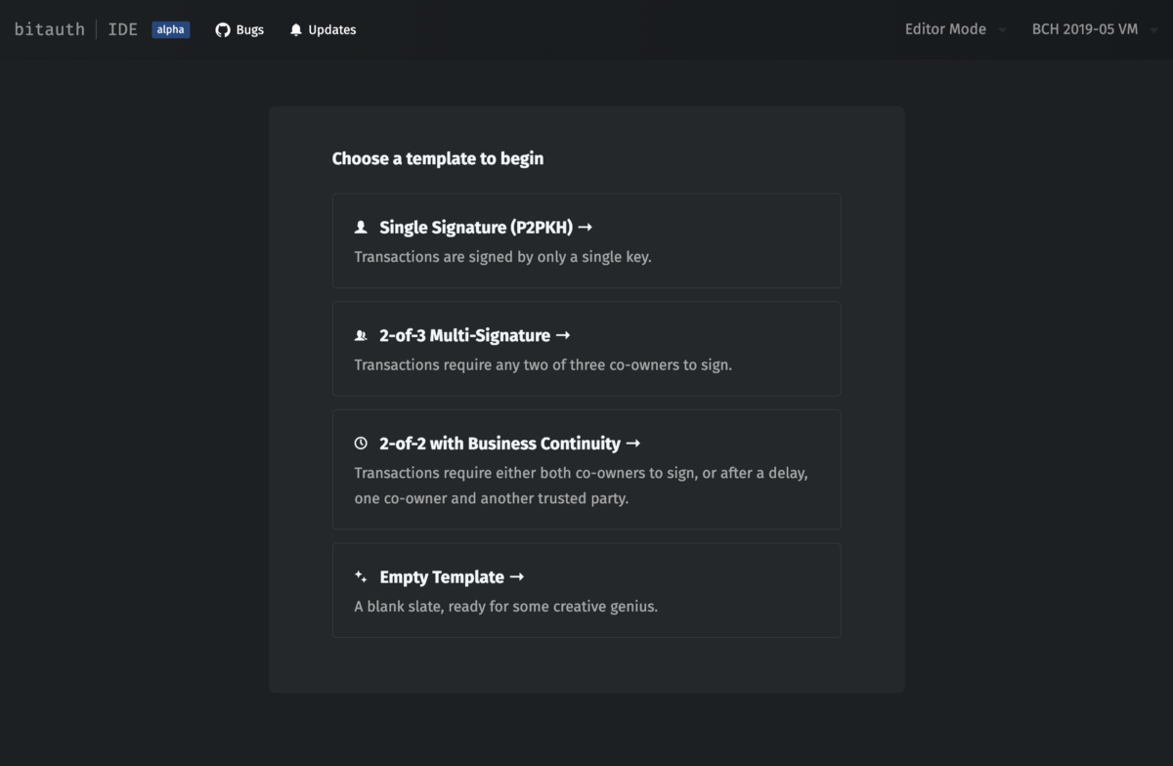Click the person icon on Single Signature template
Viewport: 1173px width, 766px height.
pyautogui.click(x=361, y=227)
